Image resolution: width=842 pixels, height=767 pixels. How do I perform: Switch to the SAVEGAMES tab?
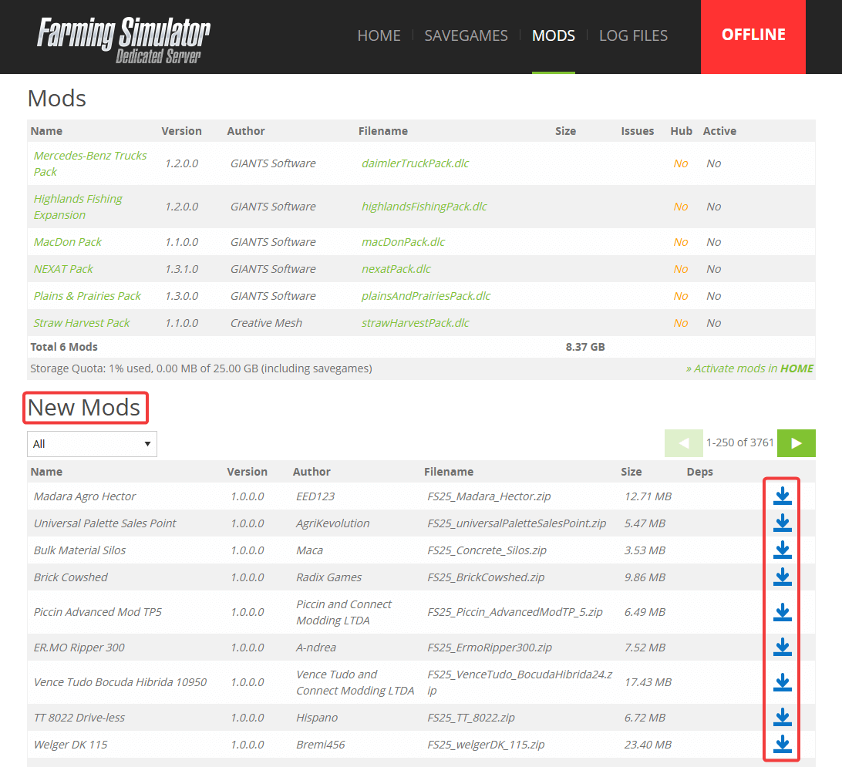coord(466,35)
